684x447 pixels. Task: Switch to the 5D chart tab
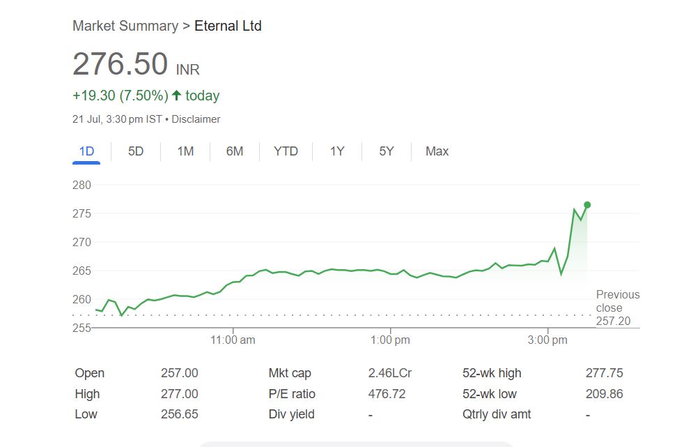(136, 151)
